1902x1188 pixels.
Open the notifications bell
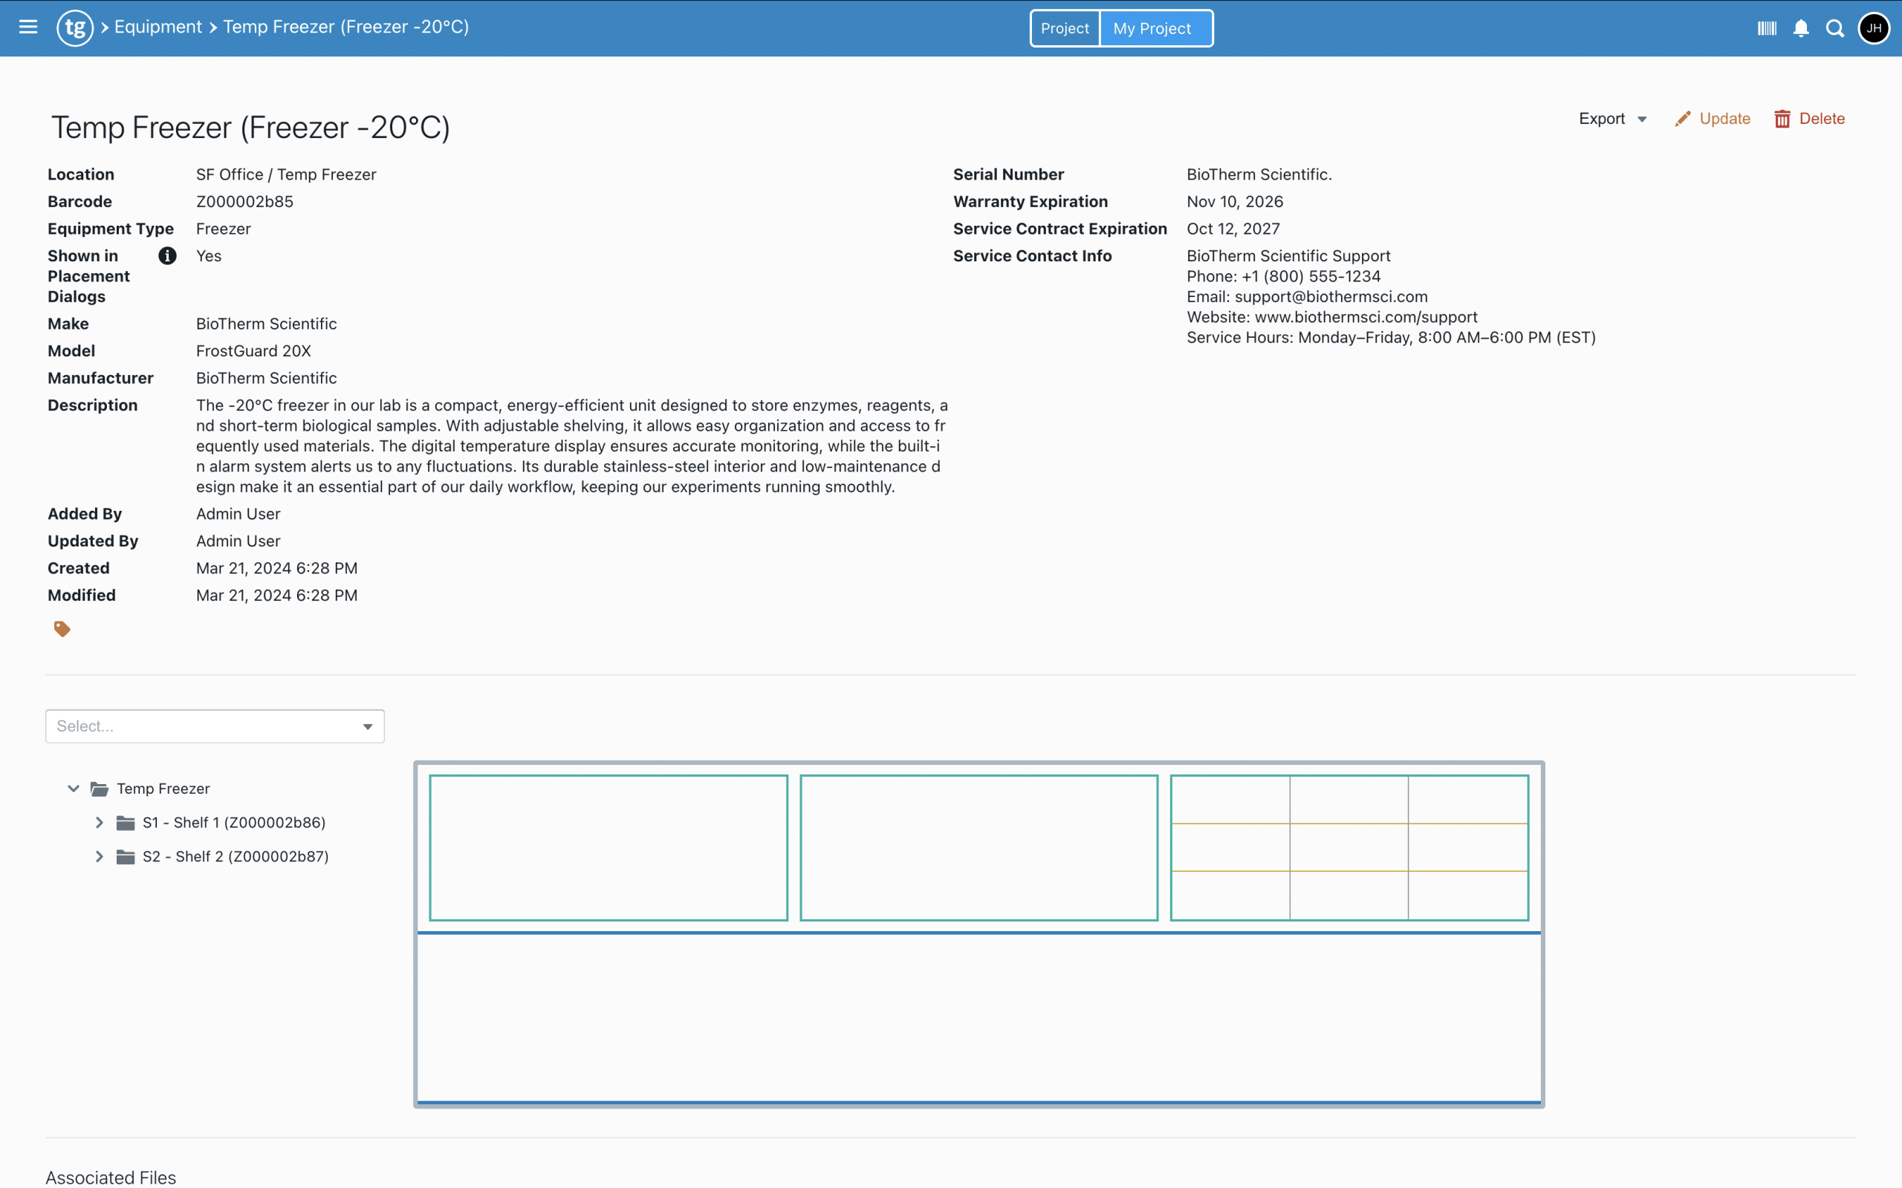click(1801, 27)
